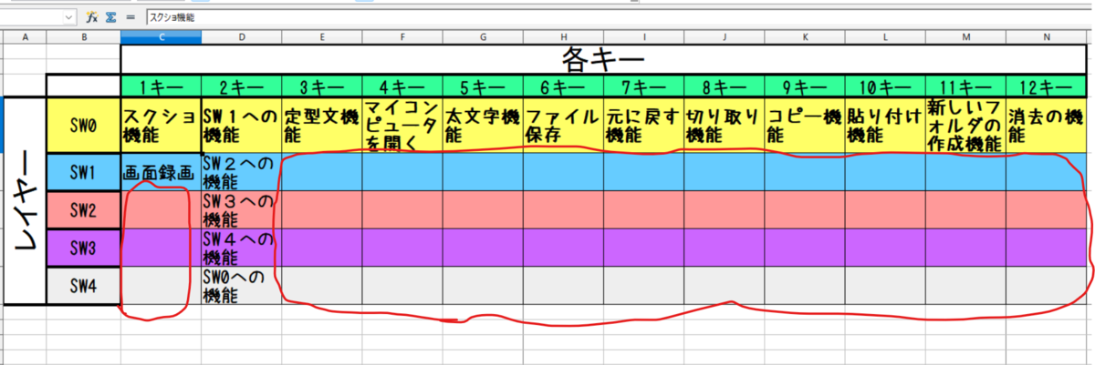Viewport: 1095px width, 365px height.
Task: Select the 7キー header cell
Action: (x=643, y=87)
